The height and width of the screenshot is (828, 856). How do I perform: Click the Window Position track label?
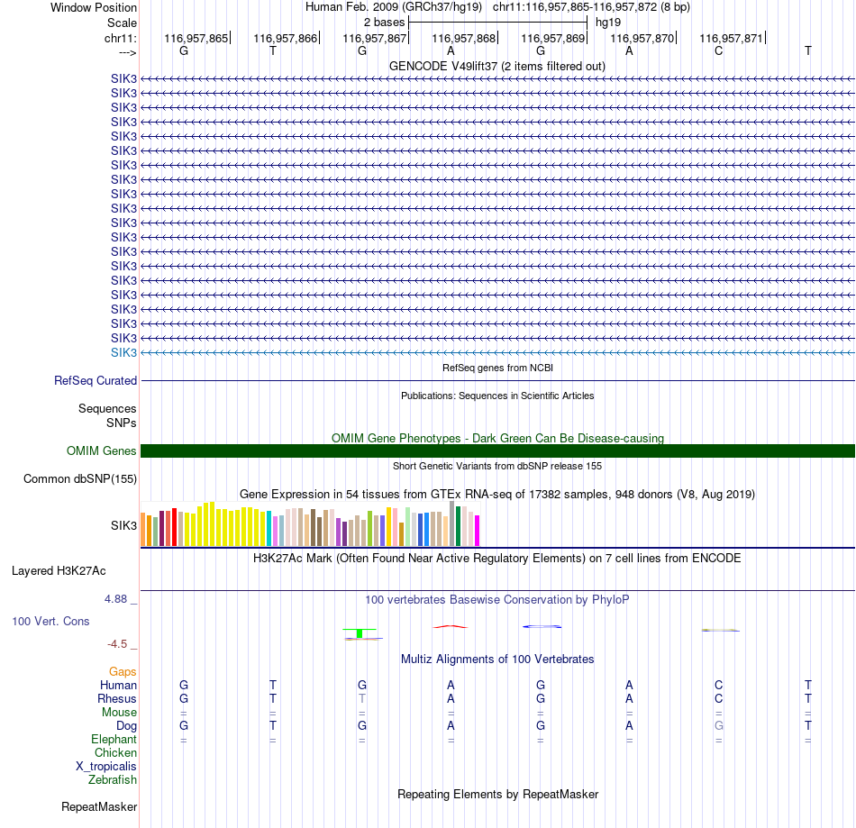[x=94, y=7]
